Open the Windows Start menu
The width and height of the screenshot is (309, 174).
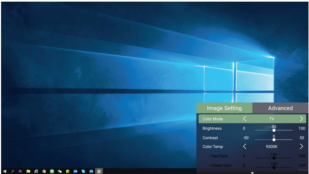5,171
